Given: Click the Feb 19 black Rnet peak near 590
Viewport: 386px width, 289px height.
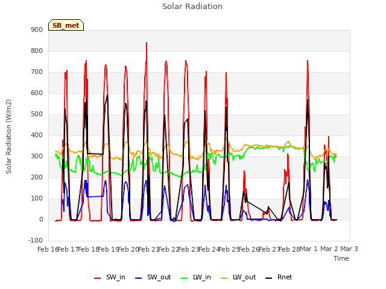Looking at the screenshot, I should [x=107, y=95].
